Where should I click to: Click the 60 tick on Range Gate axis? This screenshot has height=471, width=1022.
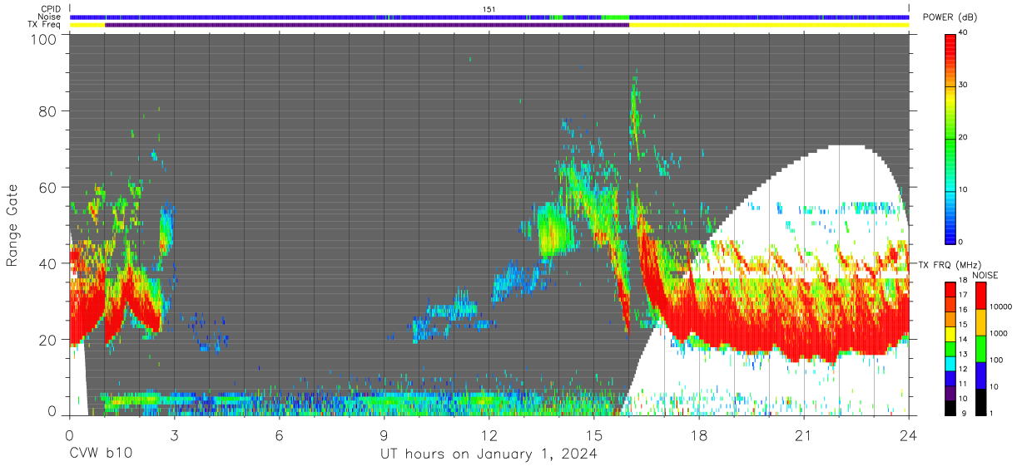(x=47, y=187)
